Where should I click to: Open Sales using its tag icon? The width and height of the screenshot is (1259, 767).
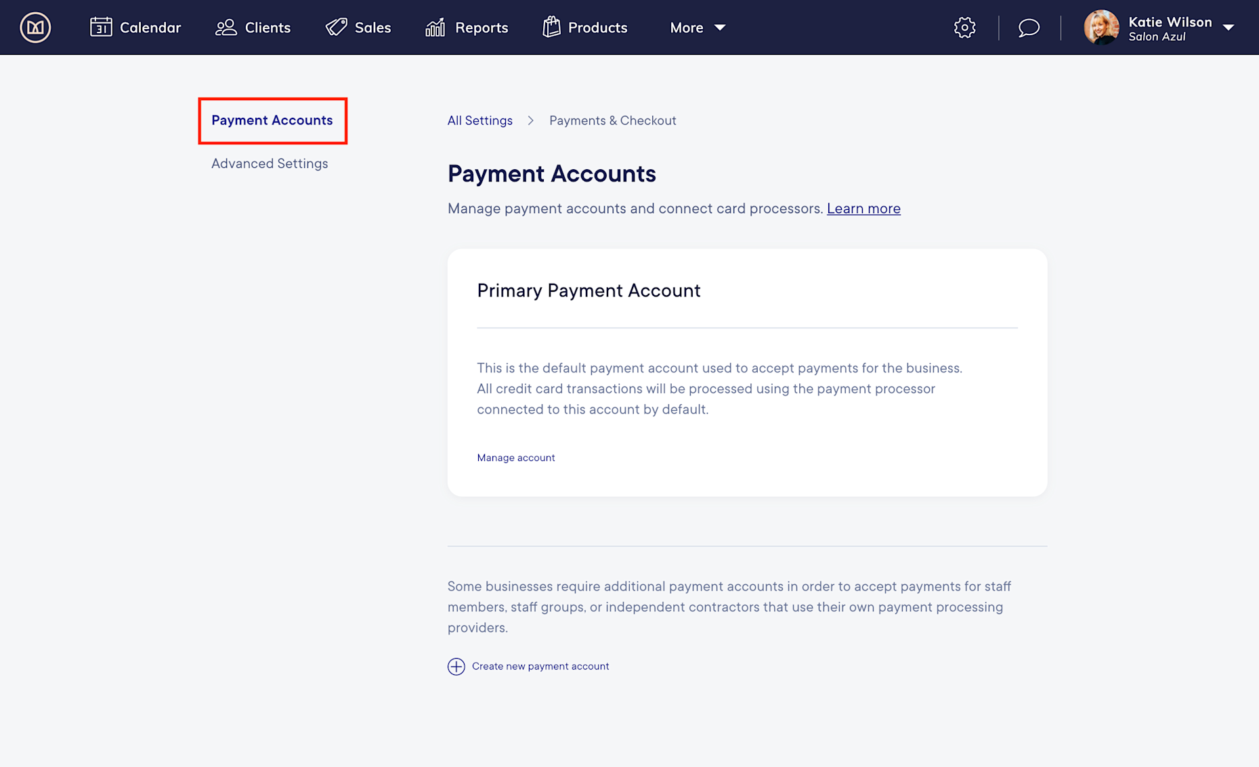[335, 27]
